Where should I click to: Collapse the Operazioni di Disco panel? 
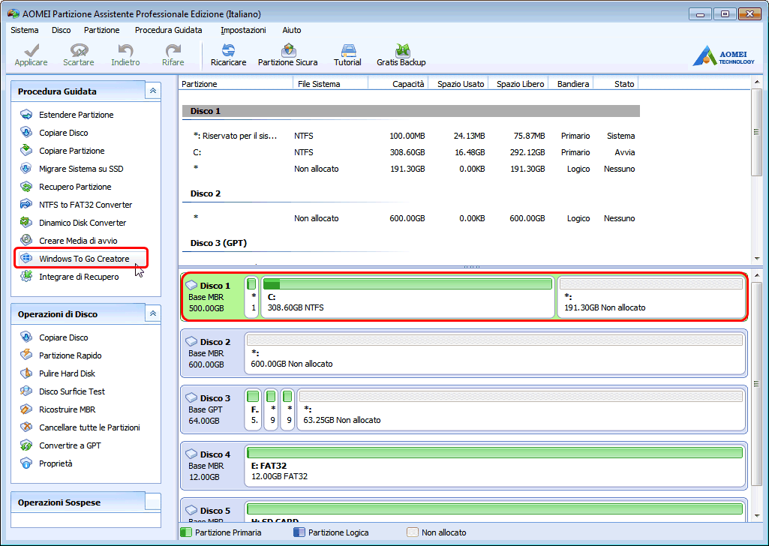pyautogui.click(x=153, y=313)
